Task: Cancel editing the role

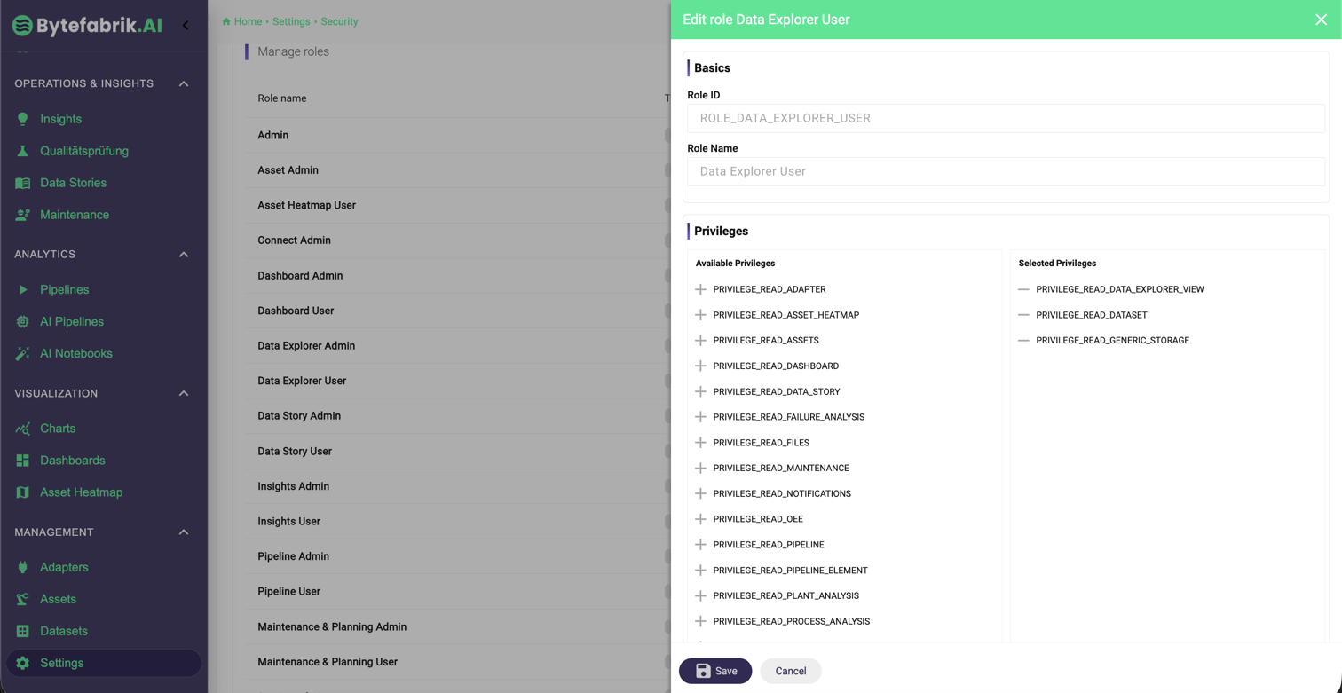Action: pos(790,671)
